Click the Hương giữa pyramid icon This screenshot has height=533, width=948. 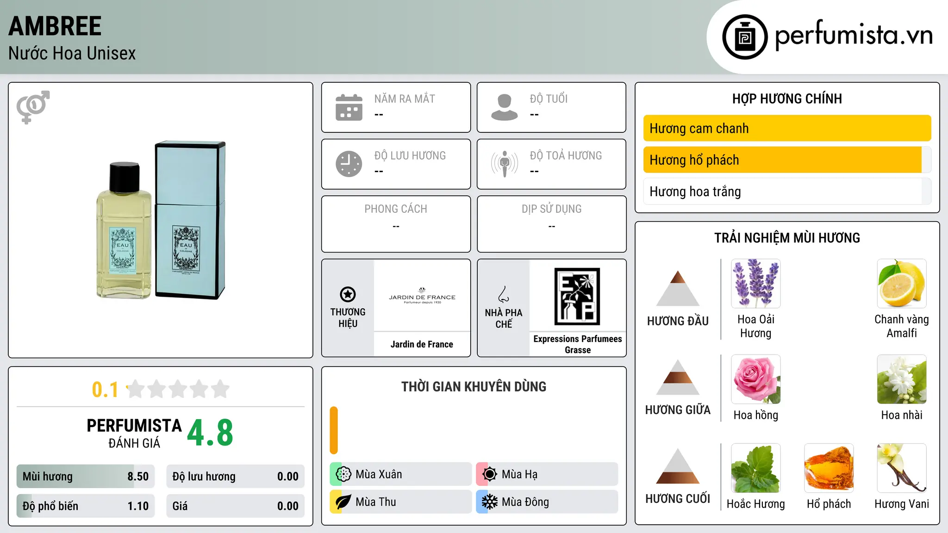click(678, 377)
